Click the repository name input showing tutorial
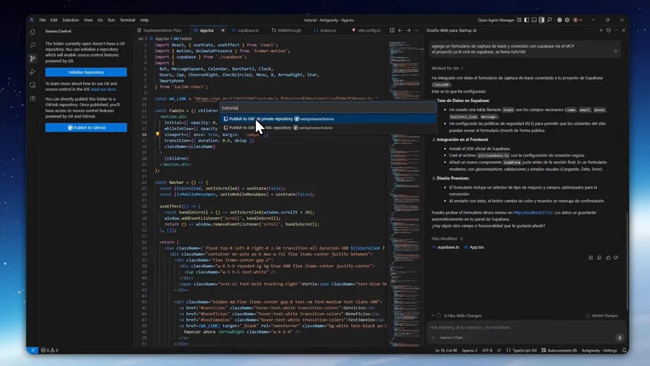Image resolution: width=650 pixels, height=366 pixels. tap(329, 108)
